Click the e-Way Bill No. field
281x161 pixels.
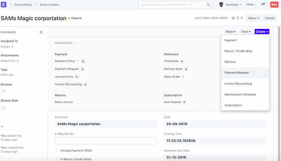point(106,141)
